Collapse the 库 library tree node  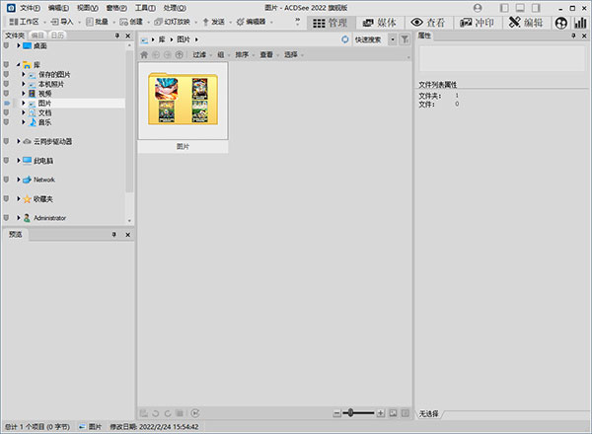(18, 65)
